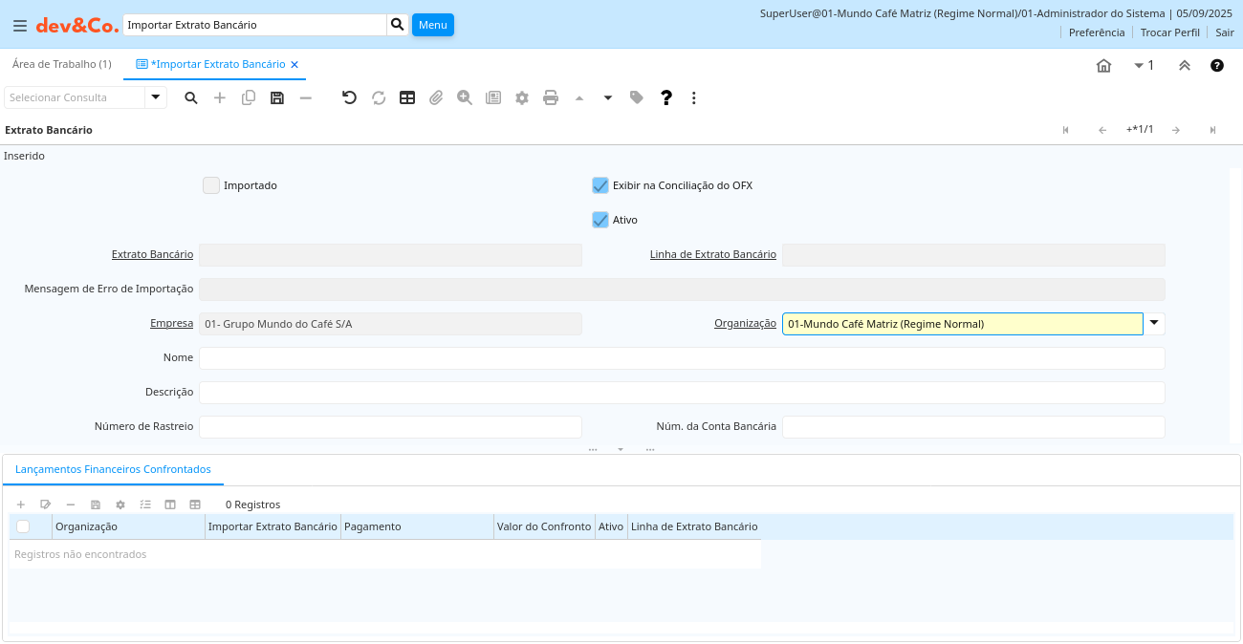This screenshot has width=1243, height=644.
Task: Open the Selecionar Consulta dropdown
Action: pyautogui.click(x=156, y=97)
